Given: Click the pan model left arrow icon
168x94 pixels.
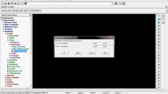Looking at the screenshot, I should coord(159,61).
